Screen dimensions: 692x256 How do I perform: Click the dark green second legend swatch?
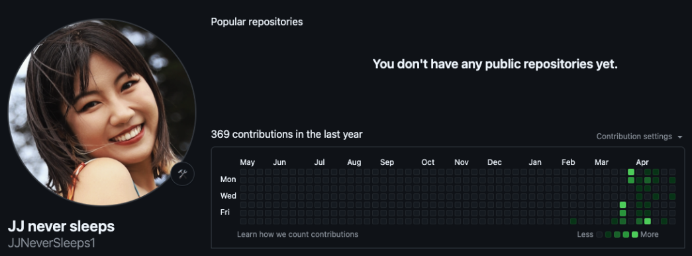coord(608,234)
